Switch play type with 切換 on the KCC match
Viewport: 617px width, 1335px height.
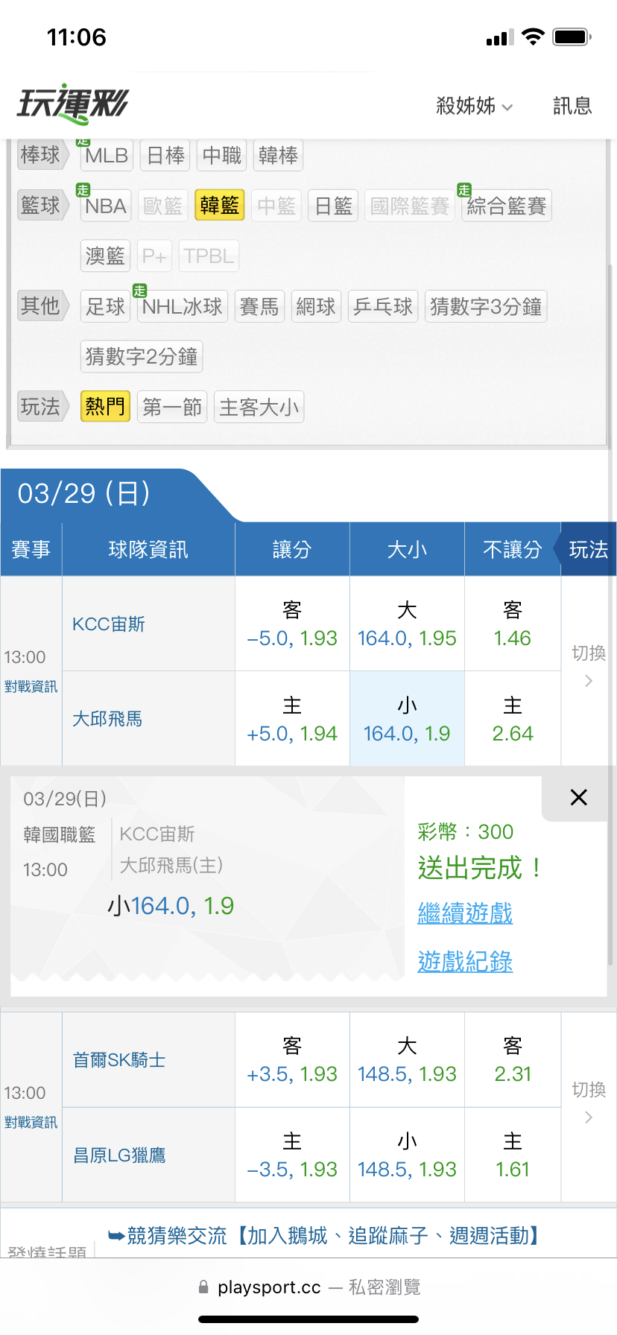(x=588, y=666)
